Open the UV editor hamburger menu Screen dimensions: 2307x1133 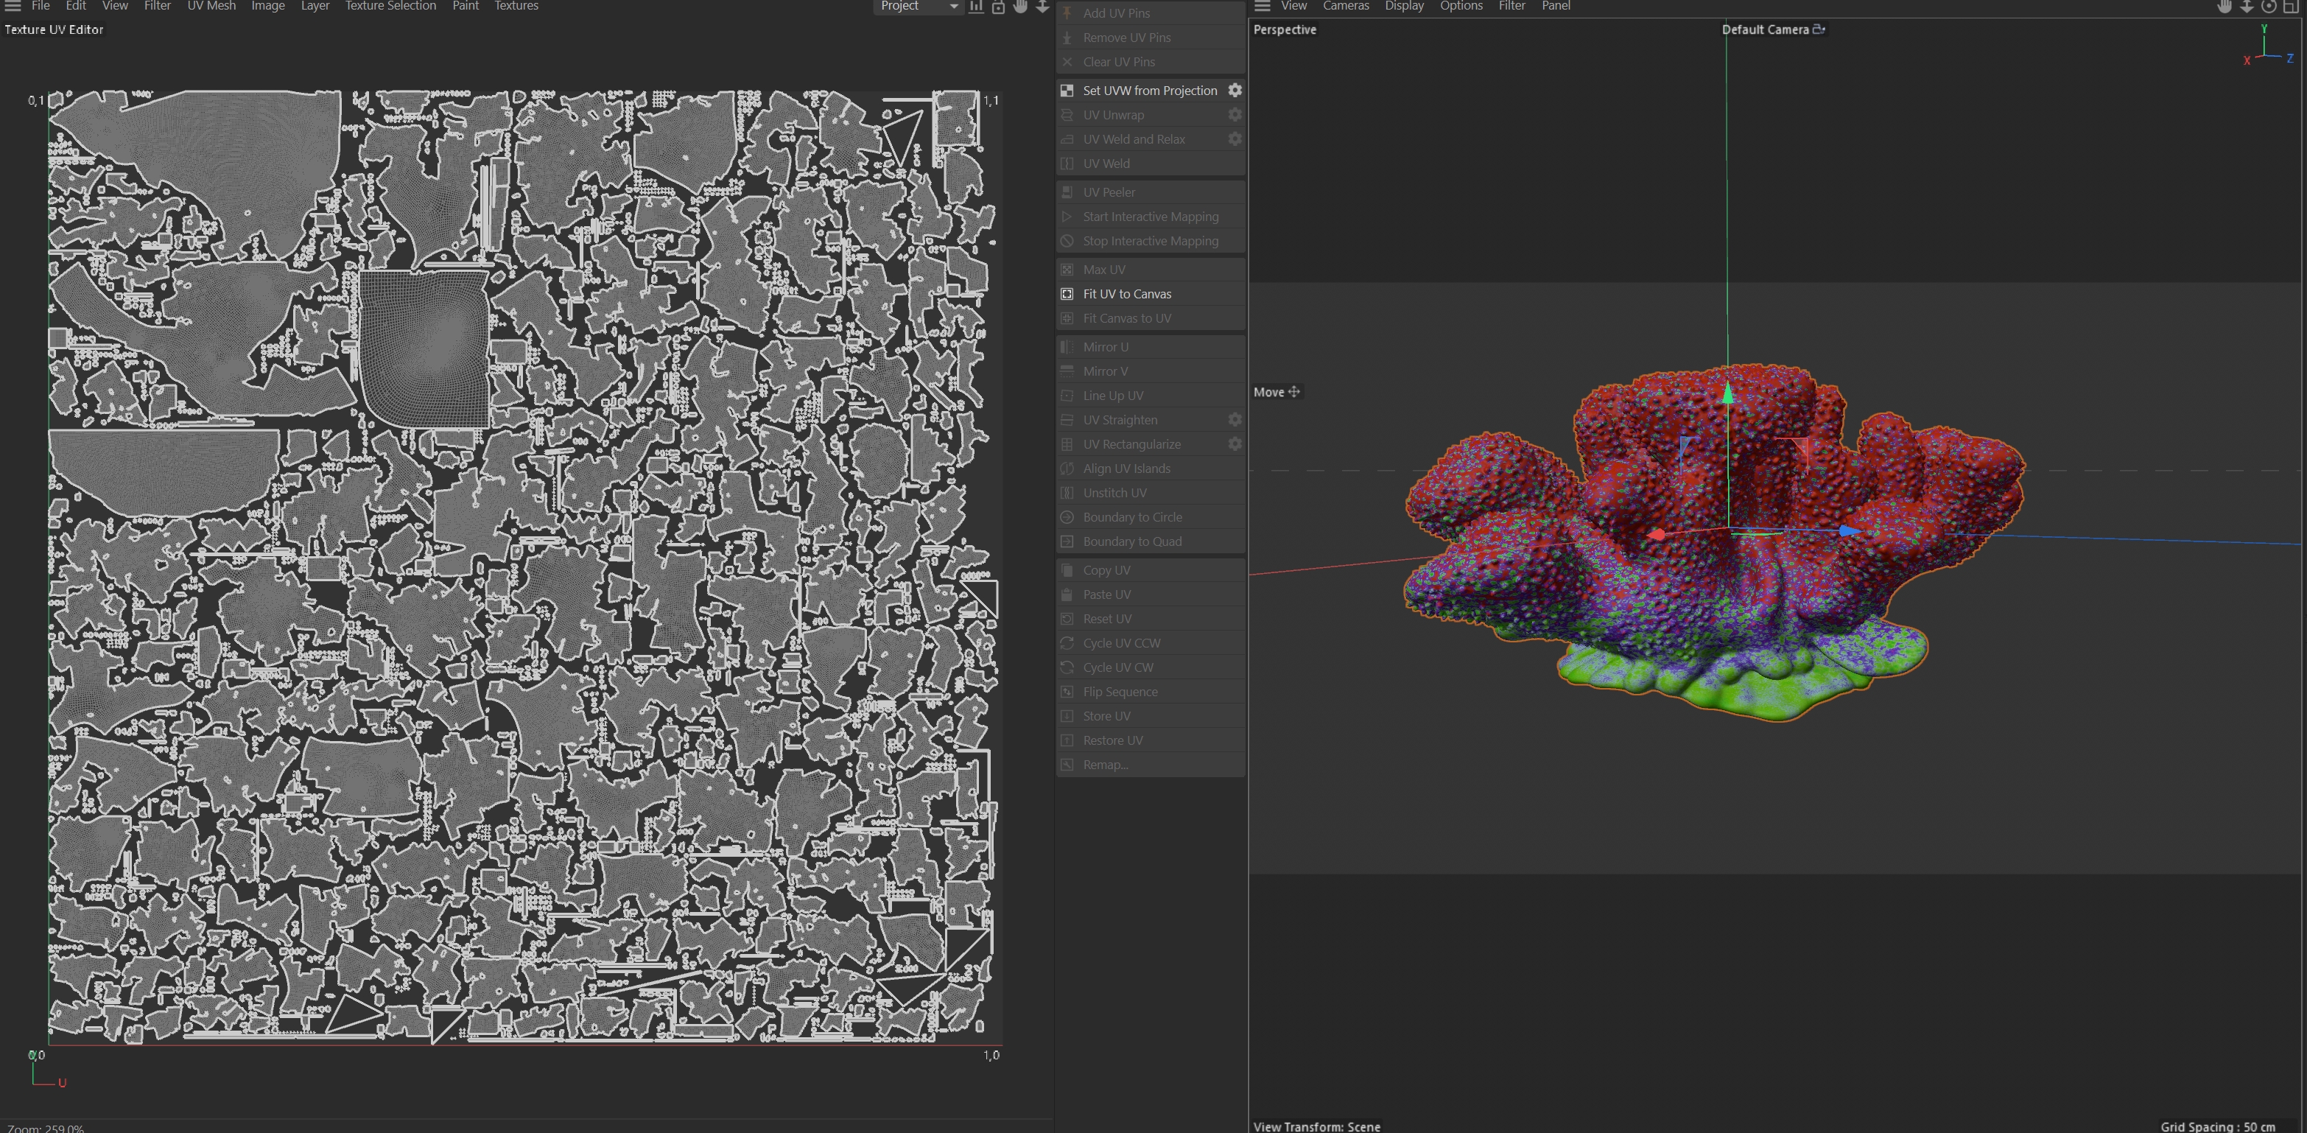point(13,7)
